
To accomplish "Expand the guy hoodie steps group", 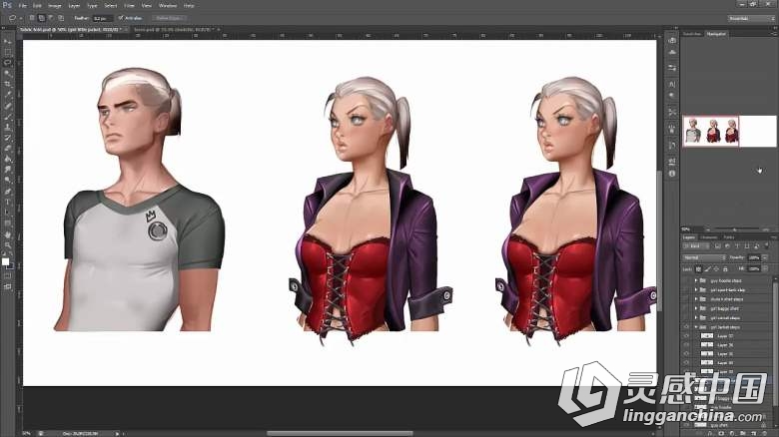I will tap(695, 281).
